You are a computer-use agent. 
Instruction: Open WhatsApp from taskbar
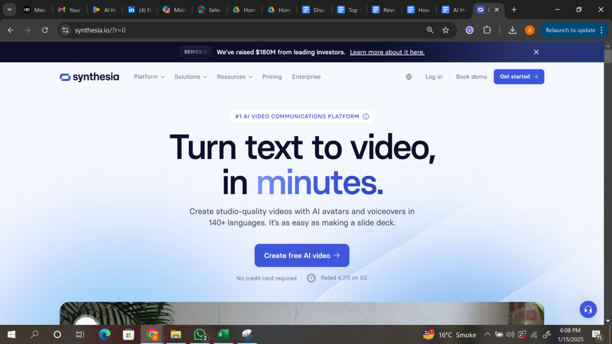pos(200,335)
